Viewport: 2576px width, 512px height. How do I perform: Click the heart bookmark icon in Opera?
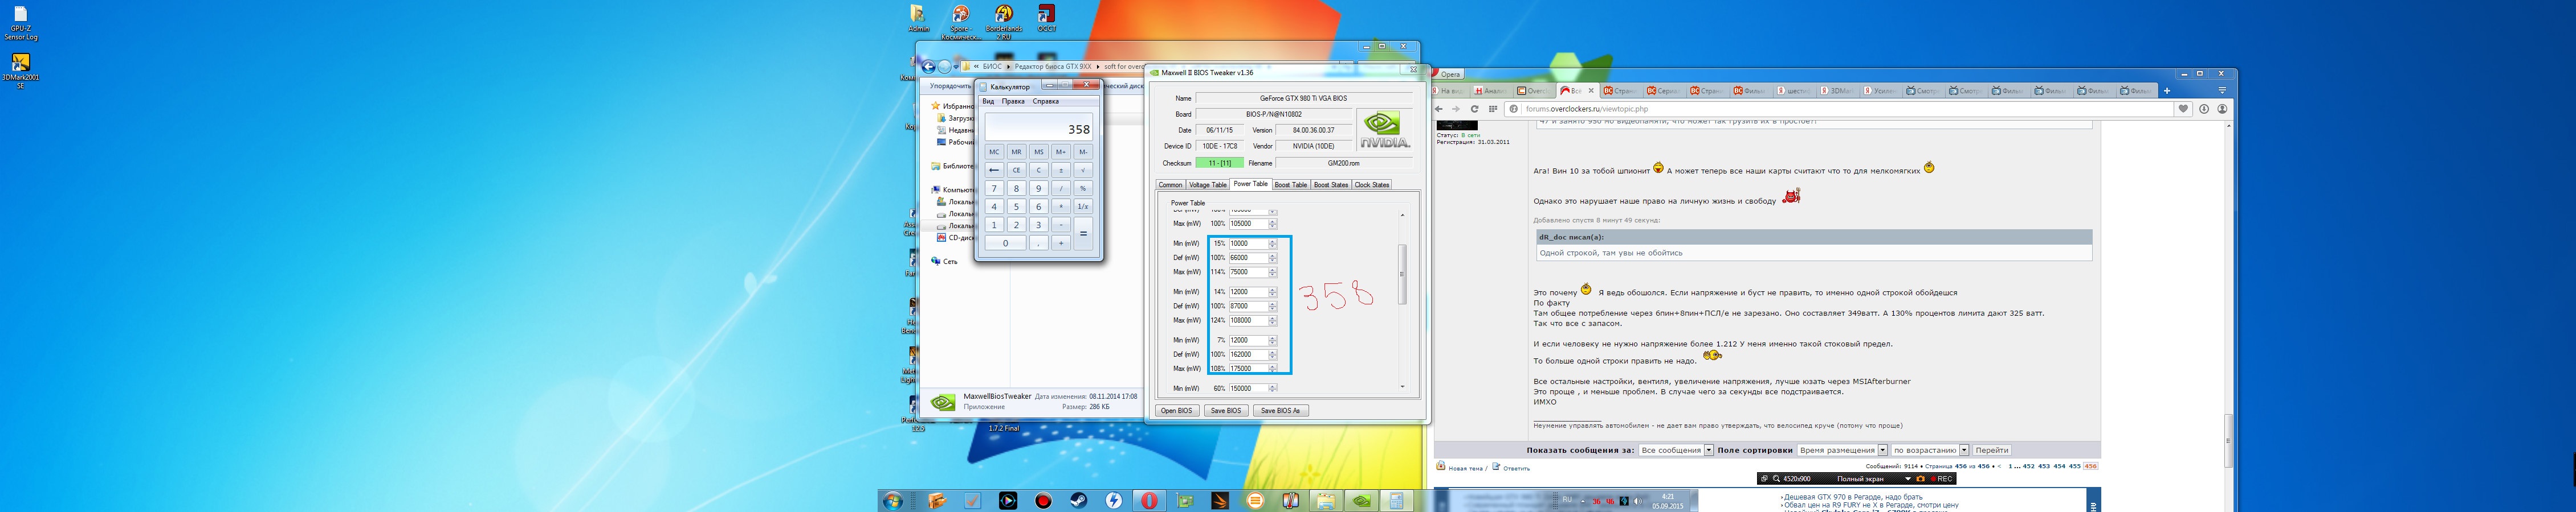click(x=2183, y=109)
